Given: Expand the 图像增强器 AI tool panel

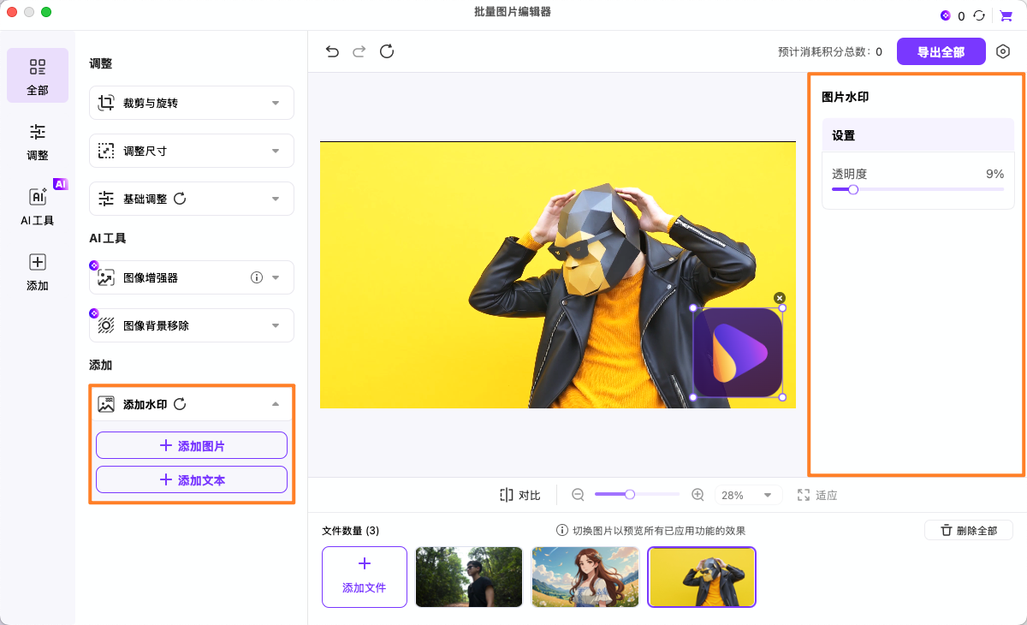Looking at the screenshot, I should pos(191,277).
